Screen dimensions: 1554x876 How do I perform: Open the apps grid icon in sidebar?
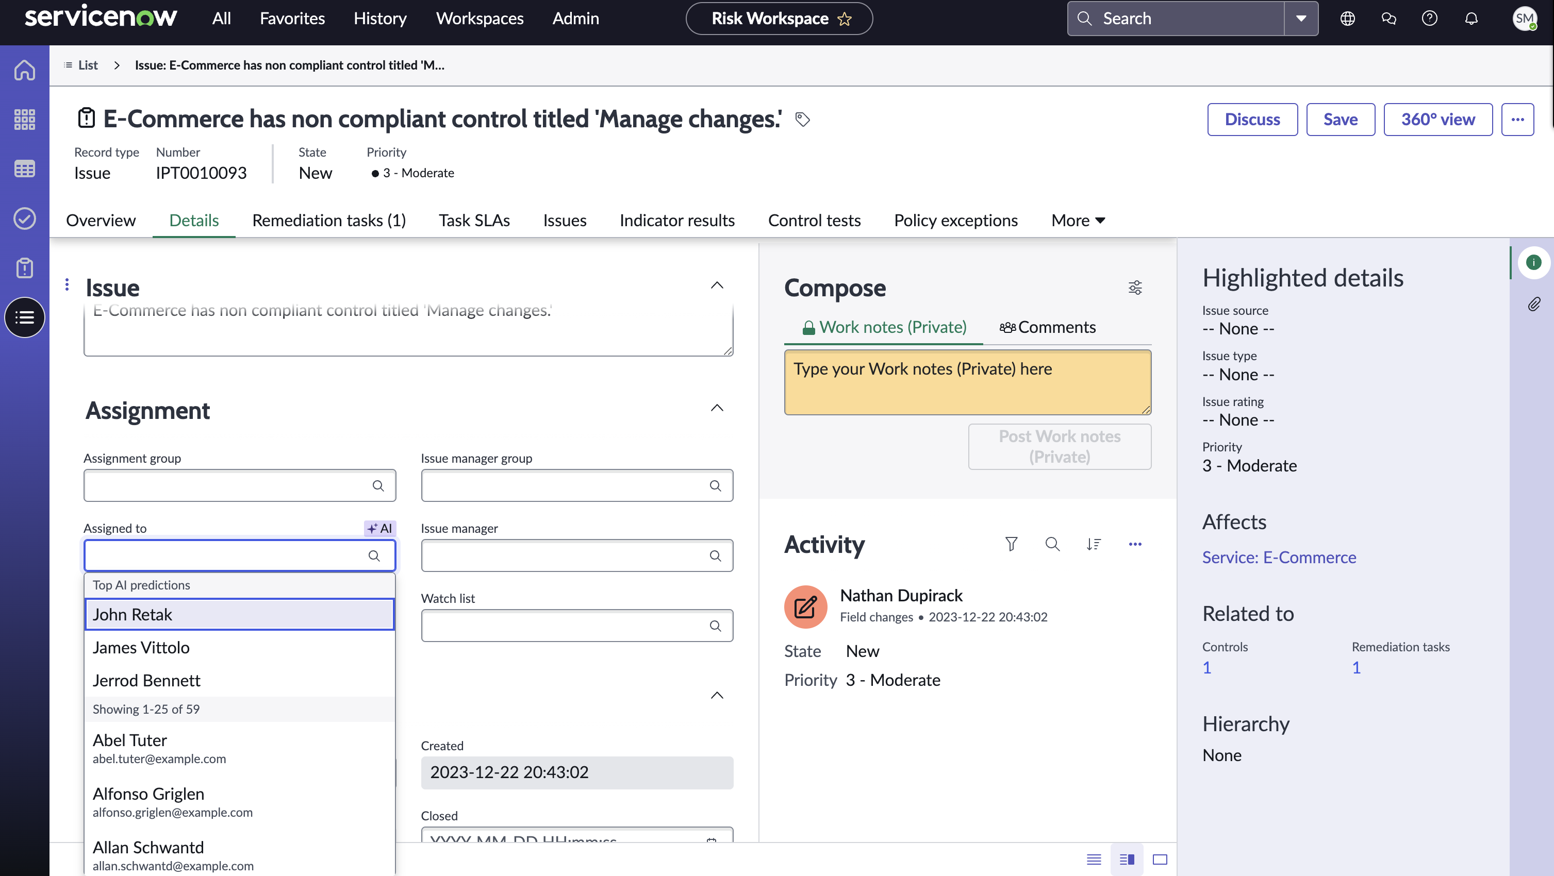coord(25,120)
